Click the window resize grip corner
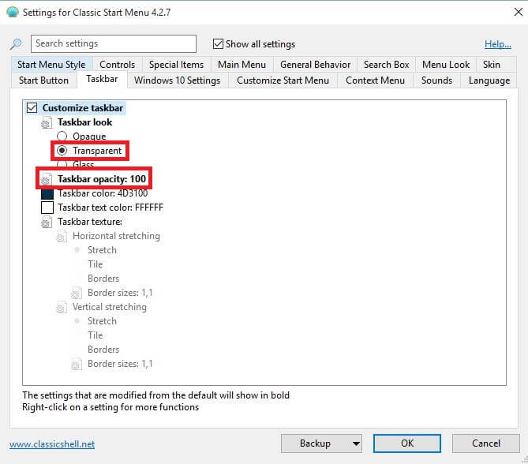The height and width of the screenshot is (464, 528). [x=524, y=460]
